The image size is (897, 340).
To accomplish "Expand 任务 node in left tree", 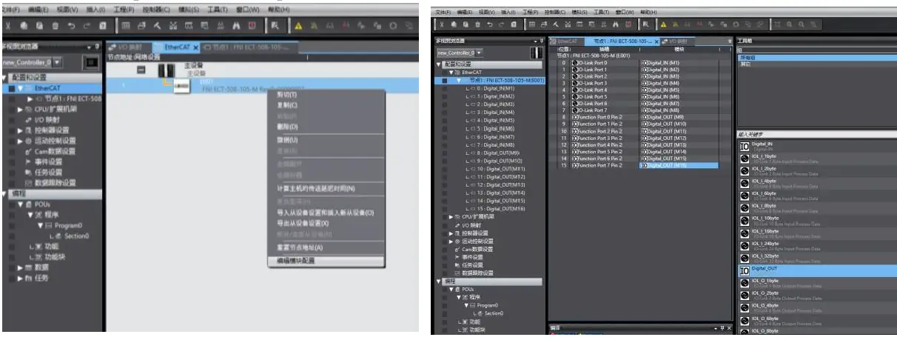I will coord(21,277).
